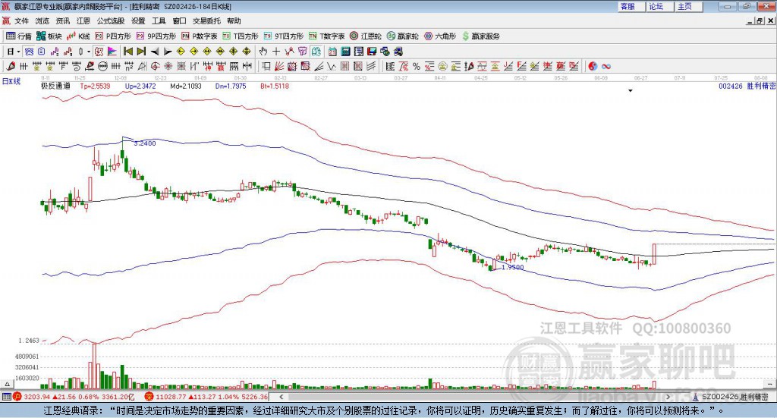Image resolution: width=777 pixels, height=418 pixels.
Task: Click the 极反通道 indicator label
Action: [x=55, y=86]
